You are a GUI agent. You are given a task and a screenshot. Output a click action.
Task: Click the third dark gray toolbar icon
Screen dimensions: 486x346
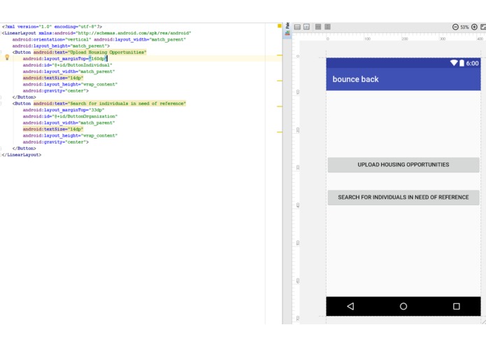point(318,27)
